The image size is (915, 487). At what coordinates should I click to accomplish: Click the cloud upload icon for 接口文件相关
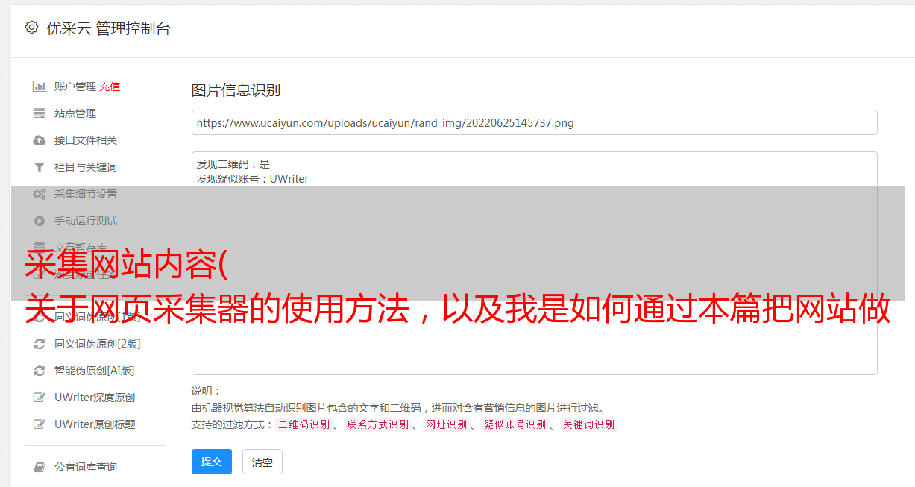[40, 140]
